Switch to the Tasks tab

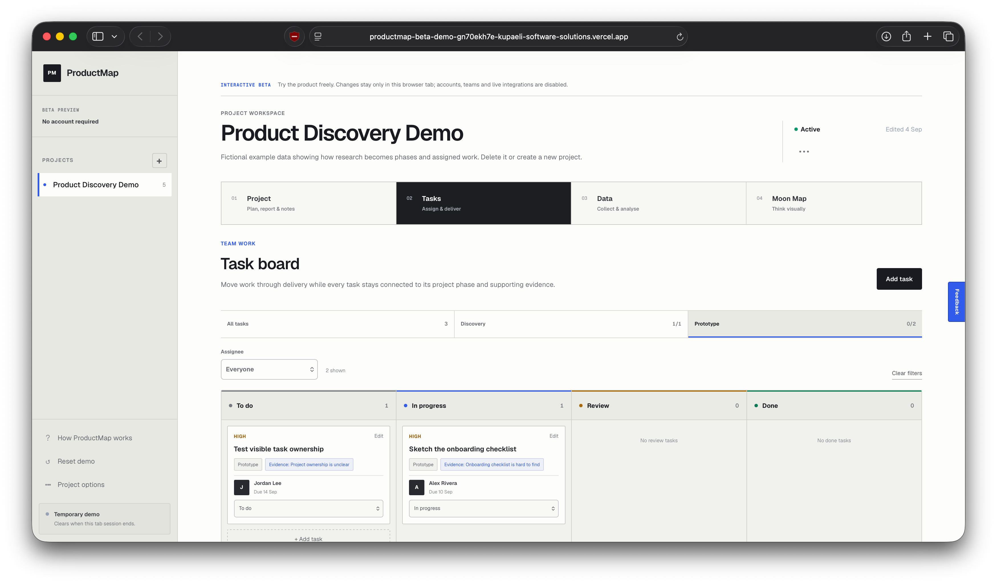(x=483, y=203)
